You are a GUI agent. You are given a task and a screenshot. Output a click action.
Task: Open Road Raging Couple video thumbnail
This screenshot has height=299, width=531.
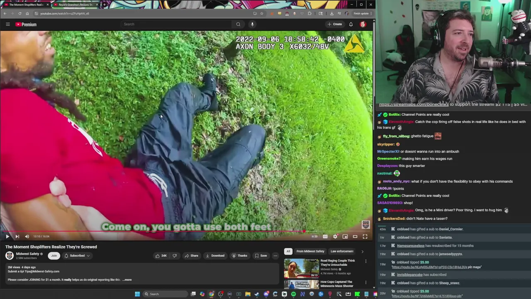pos(302,268)
